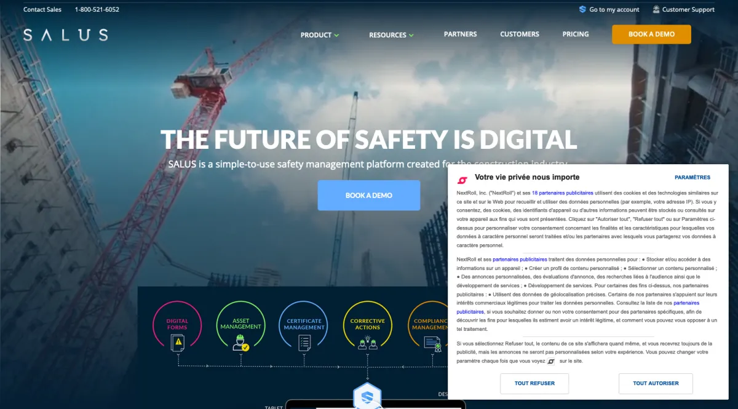Click the NextRoll logo in privacy popup
The image size is (738, 409).
tap(462, 180)
